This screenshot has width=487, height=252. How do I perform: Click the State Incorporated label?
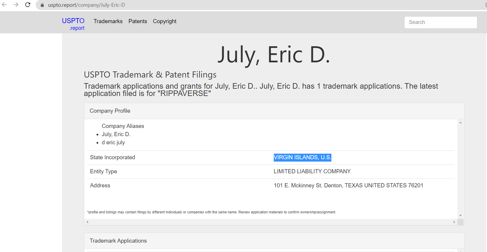(113, 157)
